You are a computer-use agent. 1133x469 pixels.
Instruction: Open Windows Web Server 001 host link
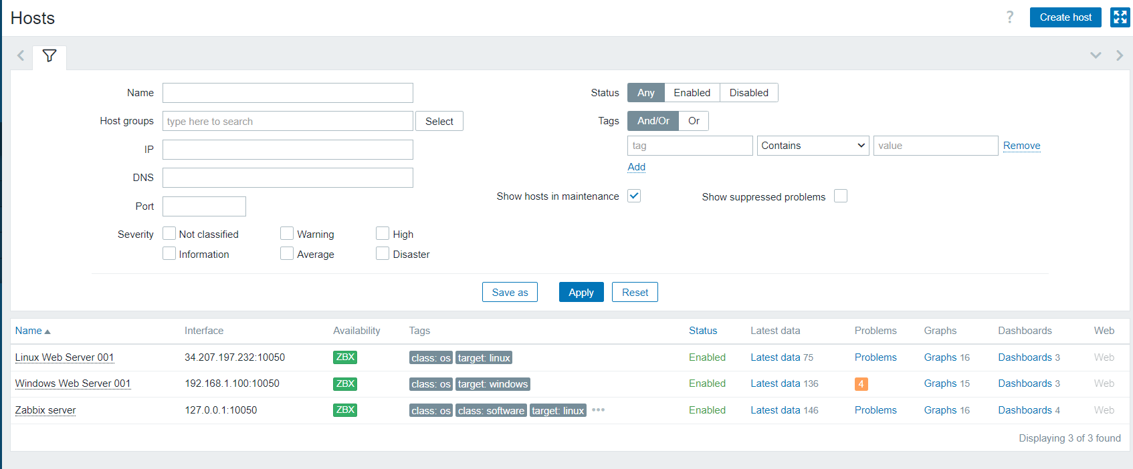tap(73, 383)
